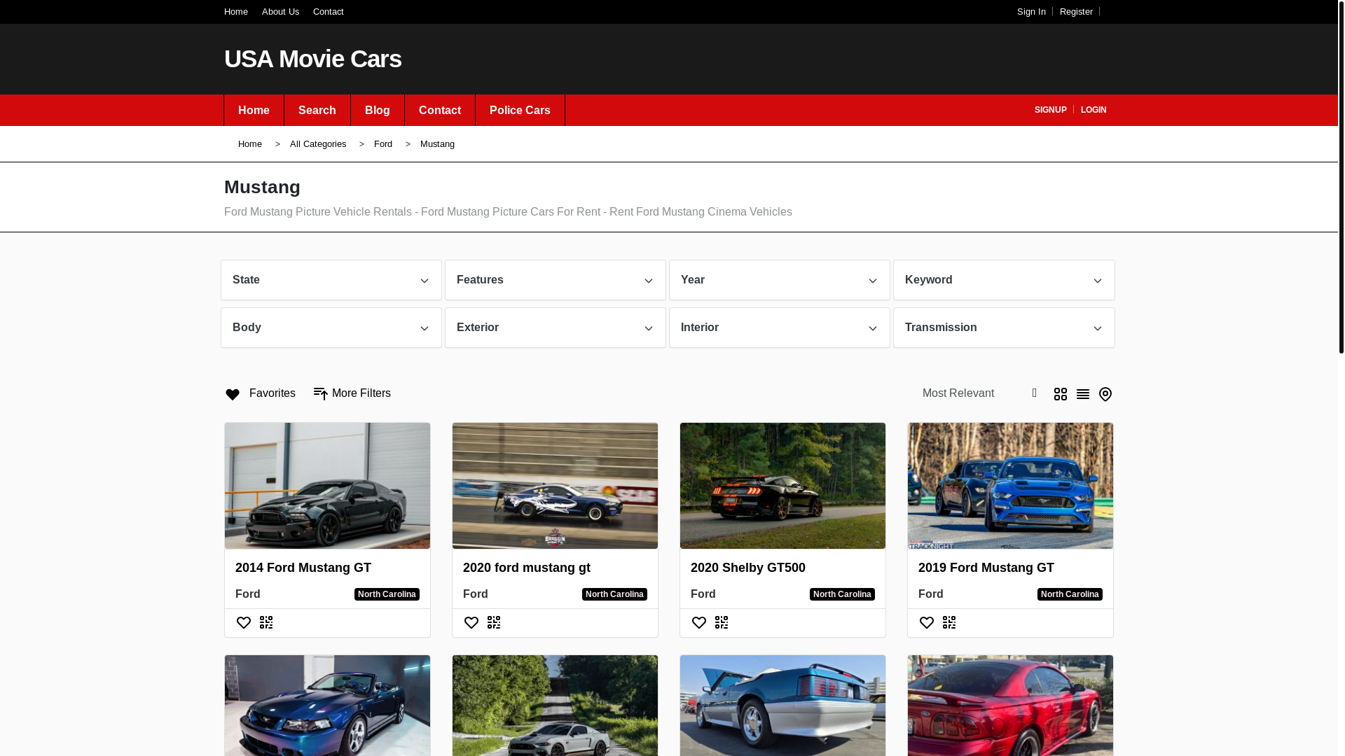Show QR code for 2020 ford mustang gt
The height and width of the screenshot is (756, 1345).
point(494,622)
